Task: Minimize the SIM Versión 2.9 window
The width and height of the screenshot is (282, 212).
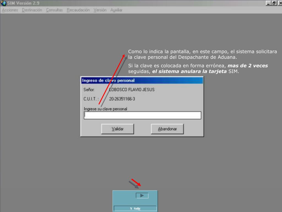Action: click(x=268, y=3)
